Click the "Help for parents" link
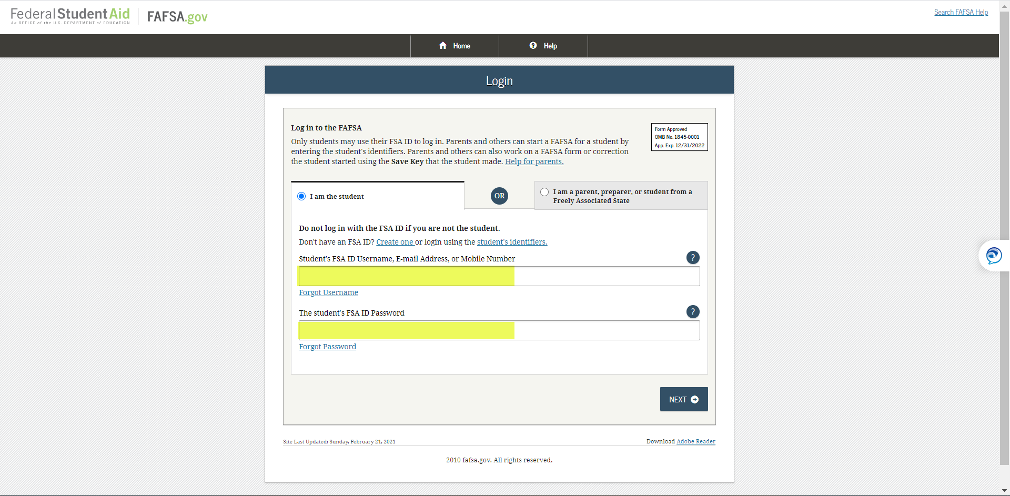The width and height of the screenshot is (1010, 496). click(533, 161)
